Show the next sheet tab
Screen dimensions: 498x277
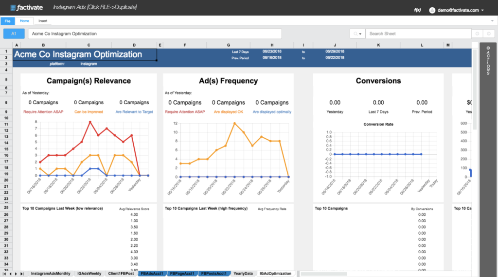click(x=16, y=274)
